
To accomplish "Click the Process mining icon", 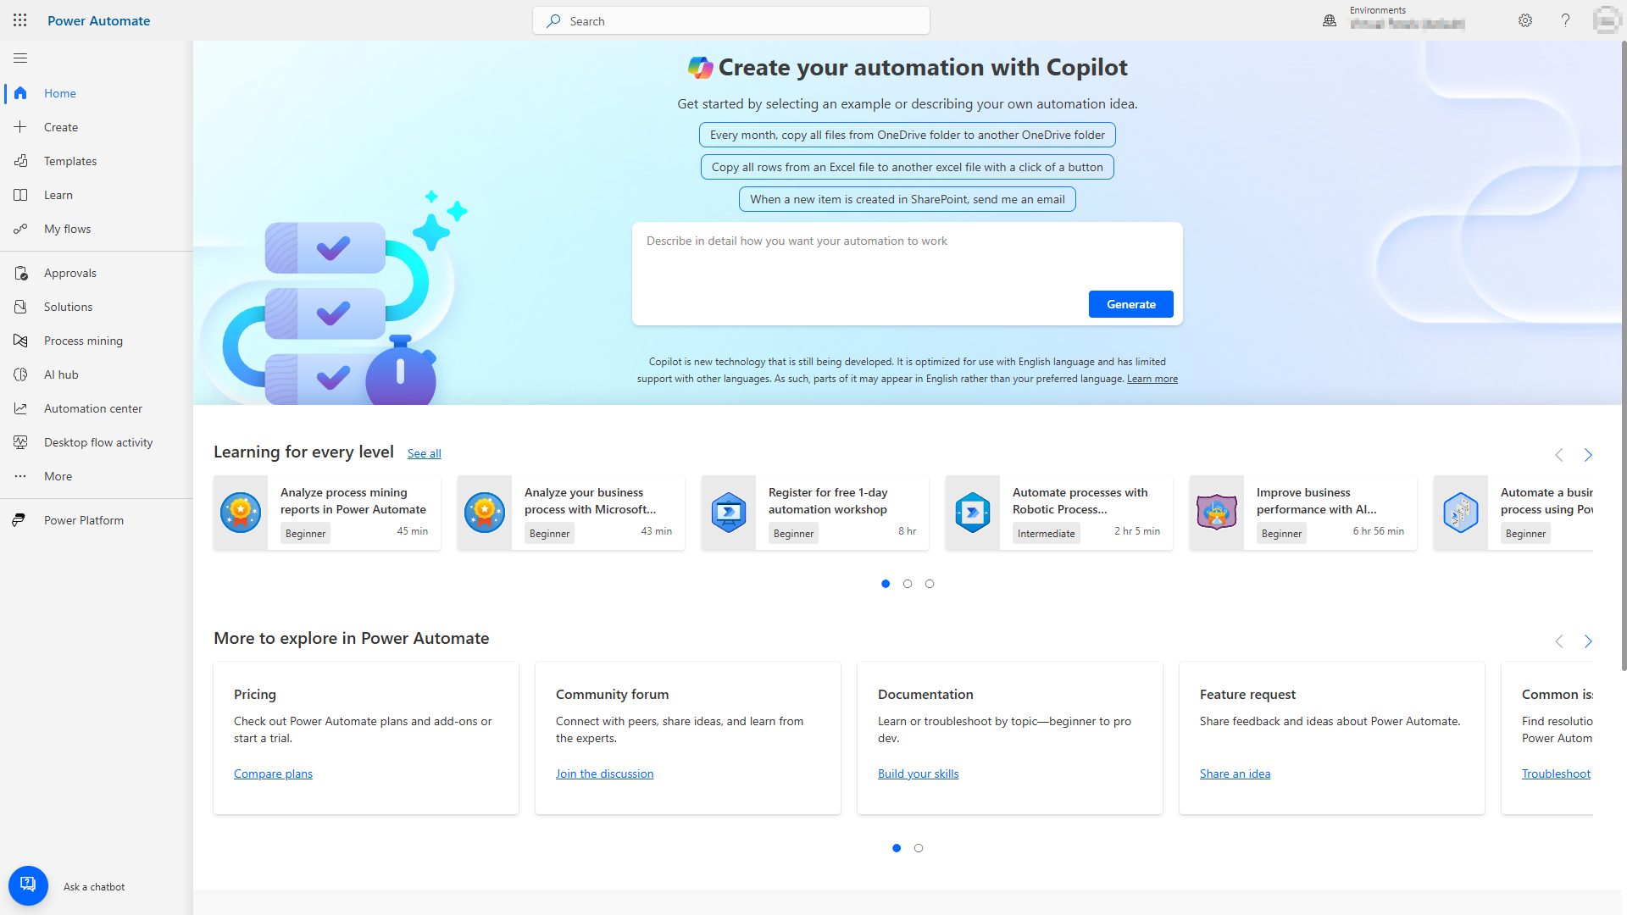I will 20,341.
